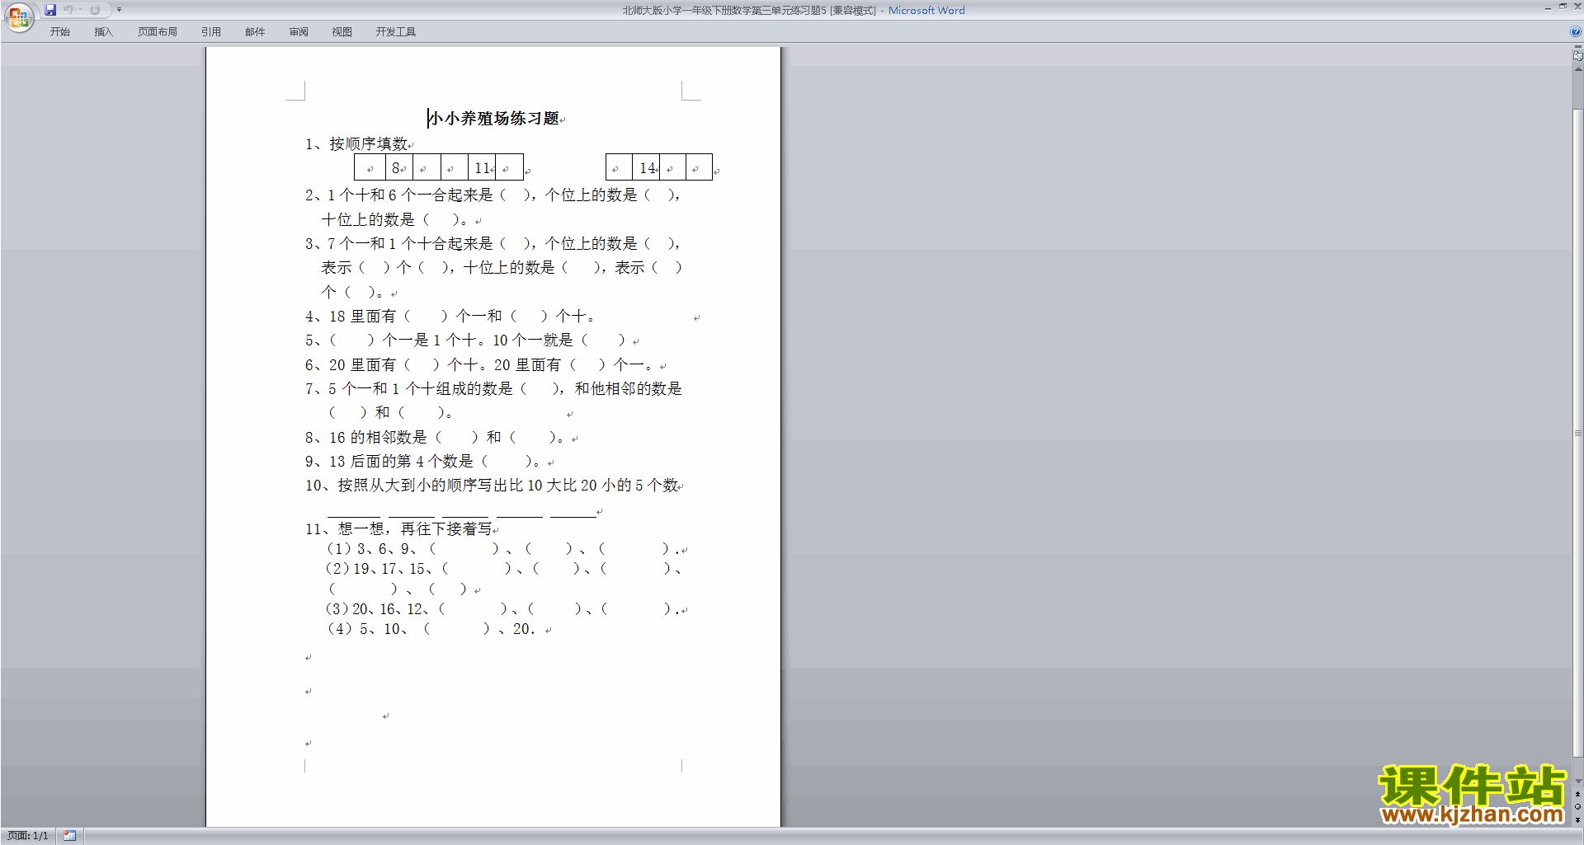
Task: Click the split-window bar above the scrollbar
Action: pyautogui.click(x=1578, y=47)
